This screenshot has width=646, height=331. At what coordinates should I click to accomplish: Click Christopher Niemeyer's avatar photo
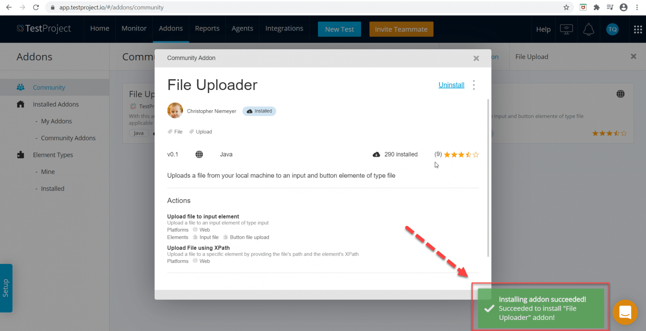pos(175,111)
